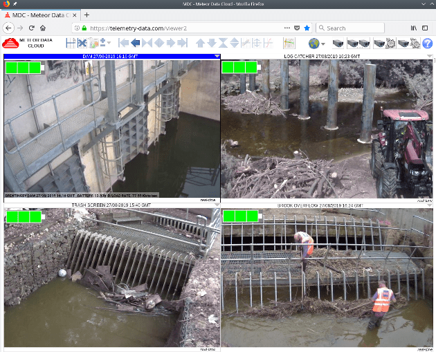Click the green battery indicator on DAM camera
Image resolution: width=436 pixels, height=352 pixels.
click(x=24, y=67)
